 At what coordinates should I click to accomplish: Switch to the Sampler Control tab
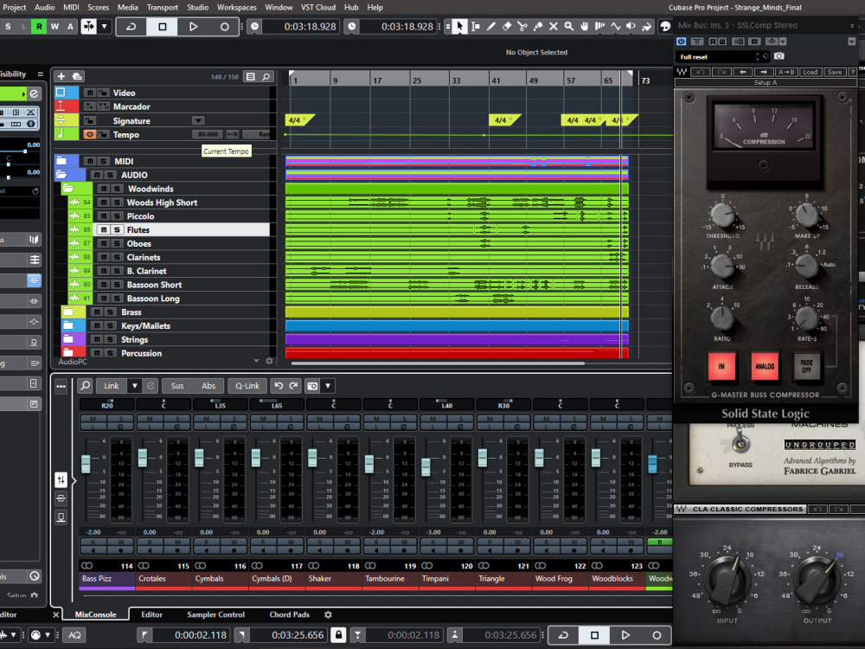coord(215,614)
